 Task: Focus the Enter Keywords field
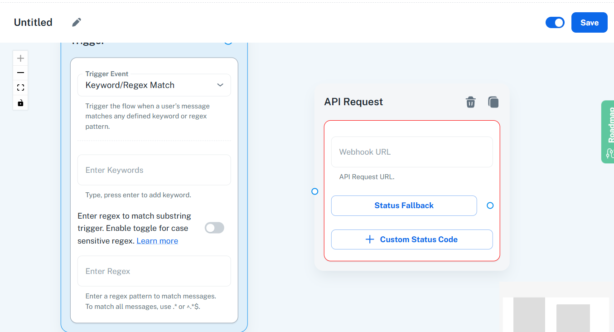154,170
